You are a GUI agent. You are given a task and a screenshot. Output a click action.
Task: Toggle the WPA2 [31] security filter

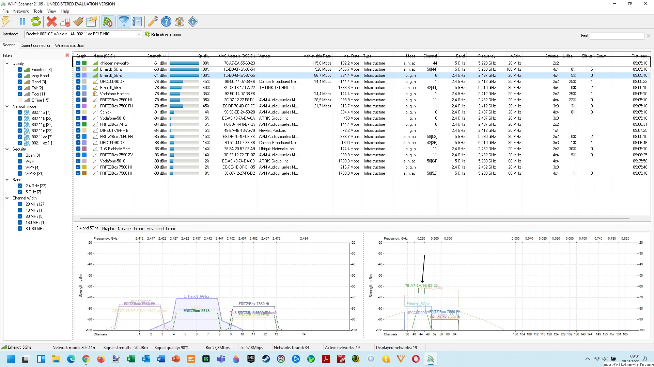coord(20,174)
